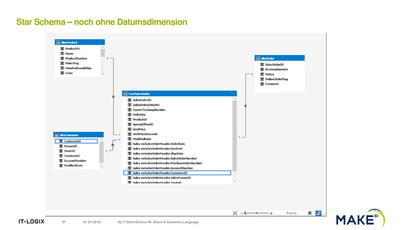Viewport: 410px width, 230px height.
Task: Select UnitPriceDiscount field
Action: tap(145, 134)
